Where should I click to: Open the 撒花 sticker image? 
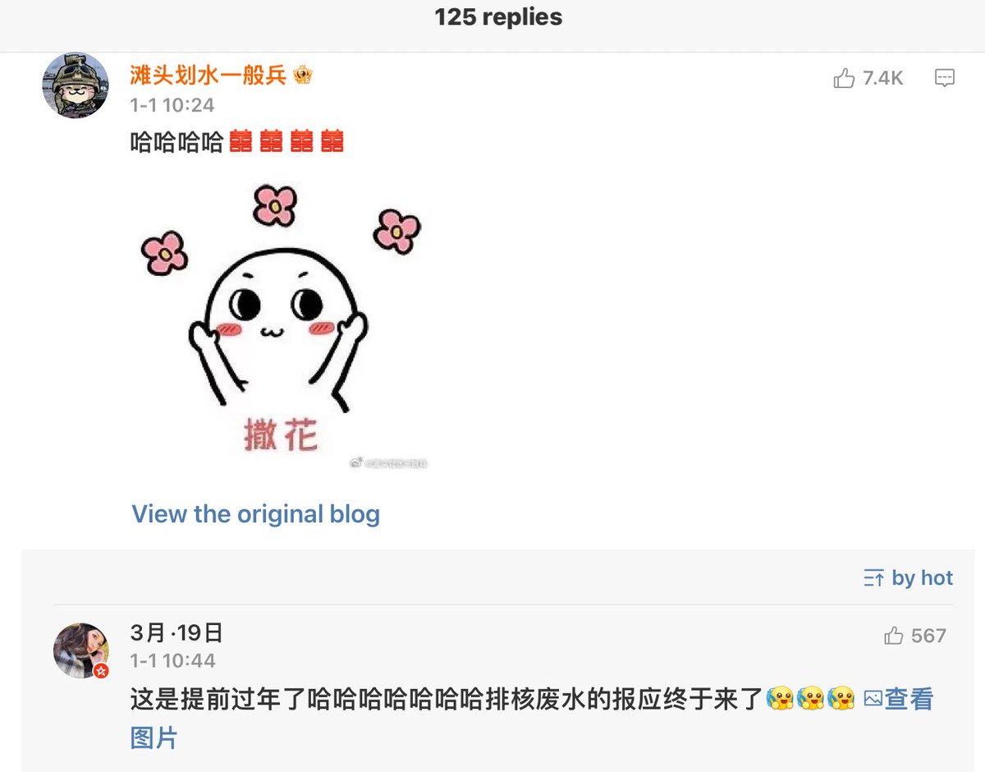[280, 326]
